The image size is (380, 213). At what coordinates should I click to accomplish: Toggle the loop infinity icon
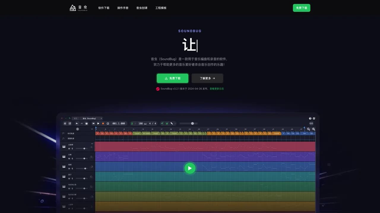point(311,123)
